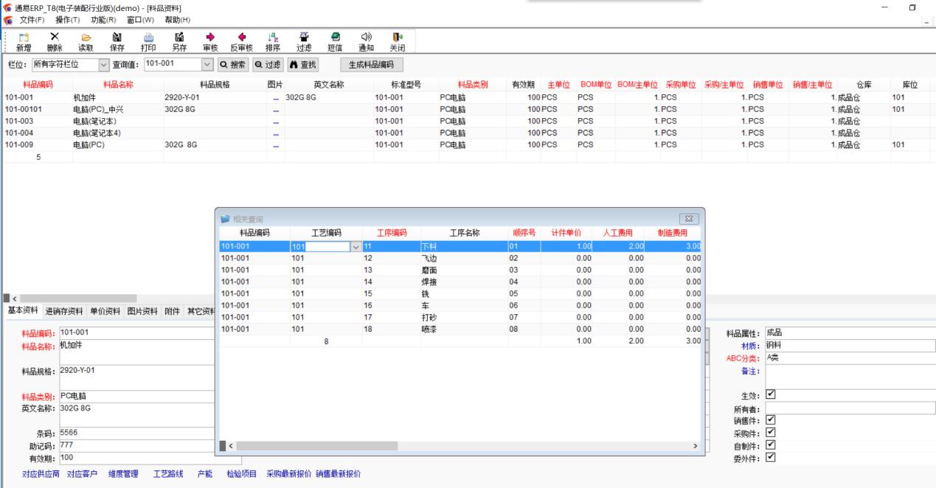Viewport: 936px width, 488px height.
Task: Toggle the 委外件 checkbox
Action: pos(771,457)
